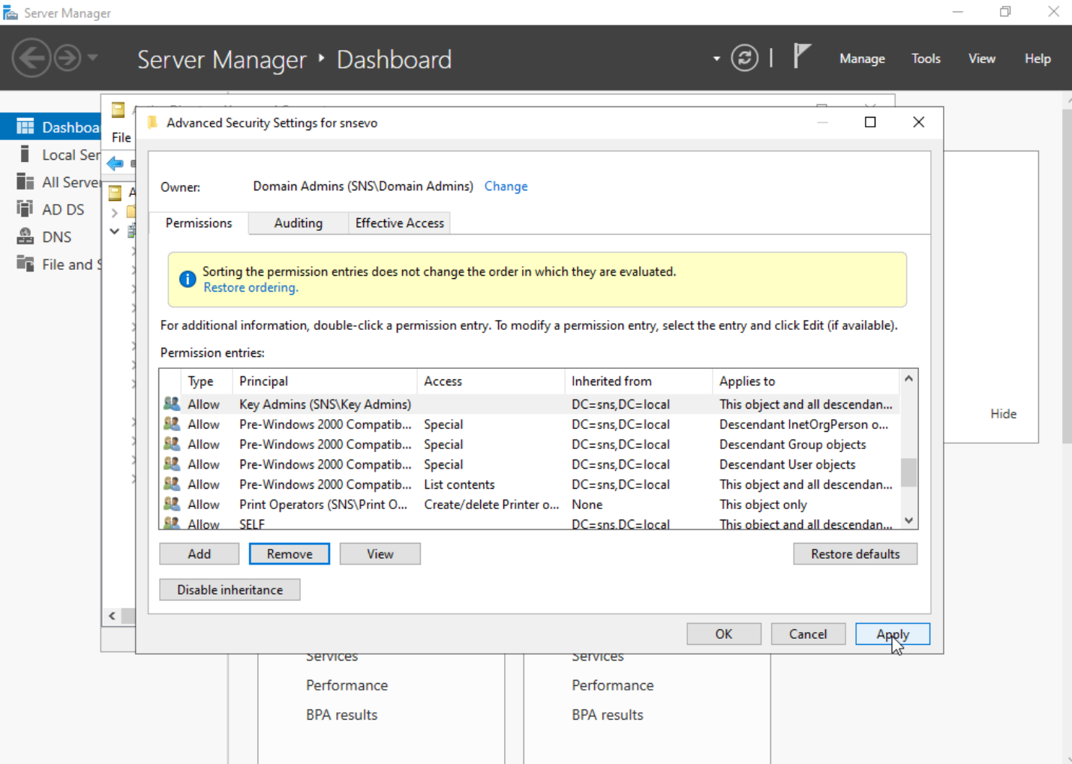This screenshot has width=1072, height=764.
Task: Click the Restore ordering link
Action: (251, 287)
